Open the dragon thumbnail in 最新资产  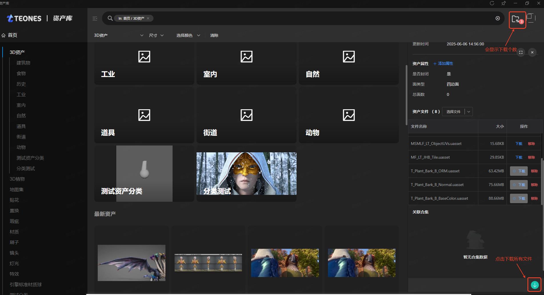[131, 263]
